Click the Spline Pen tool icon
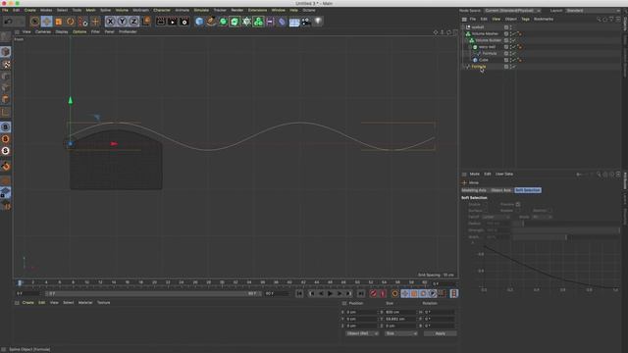628x353 pixels. click(x=211, y=22)
